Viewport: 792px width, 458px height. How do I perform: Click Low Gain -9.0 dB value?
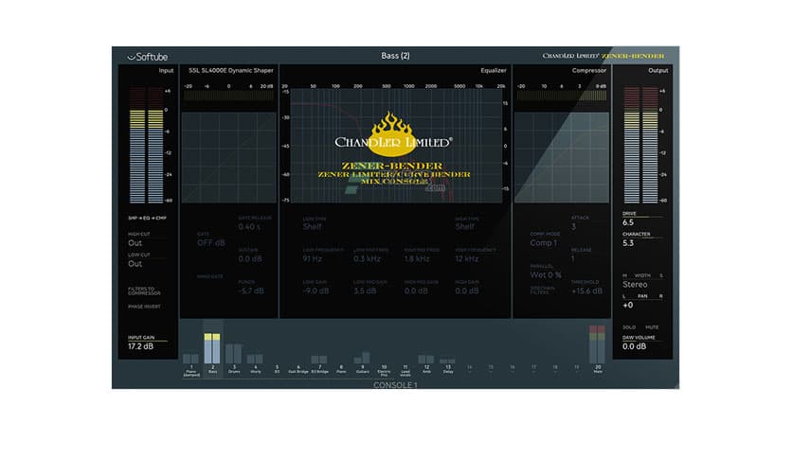(315, 291)
